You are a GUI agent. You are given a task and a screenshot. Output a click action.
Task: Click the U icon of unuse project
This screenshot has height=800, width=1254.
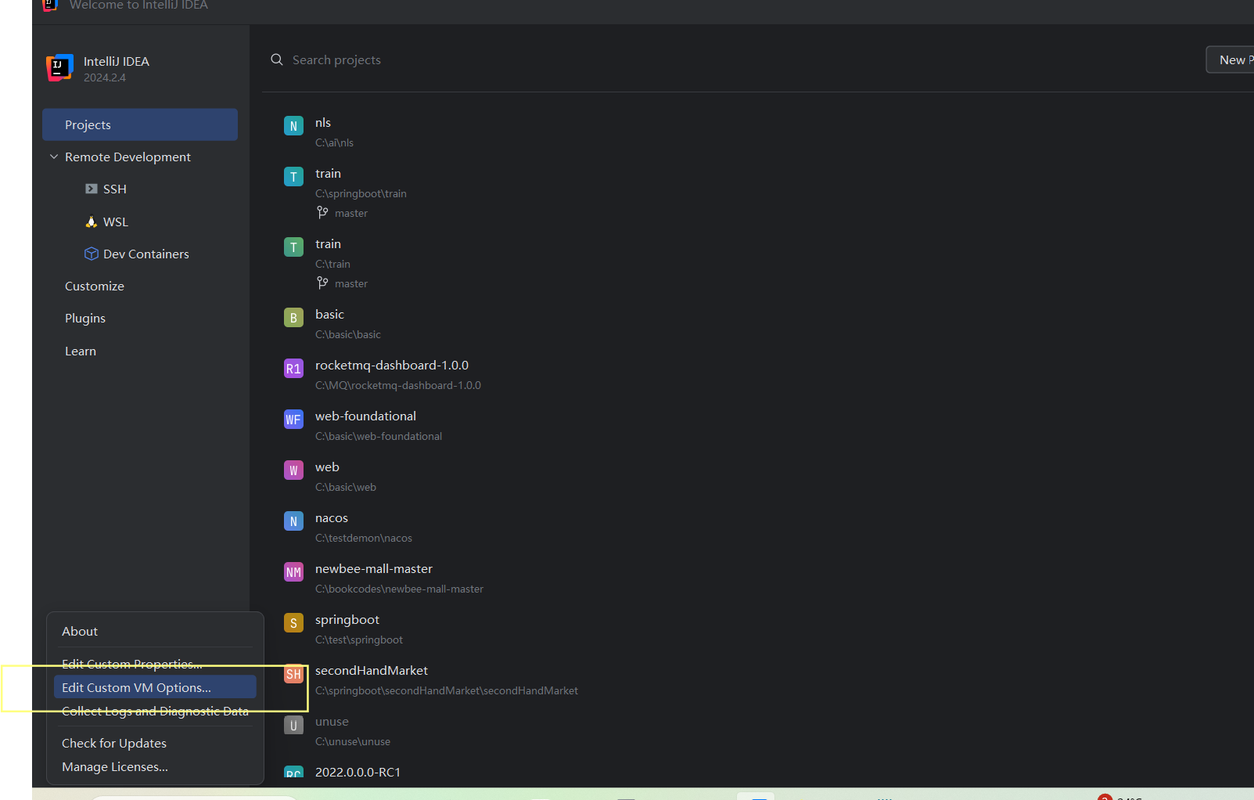click(x=293, y=725)
